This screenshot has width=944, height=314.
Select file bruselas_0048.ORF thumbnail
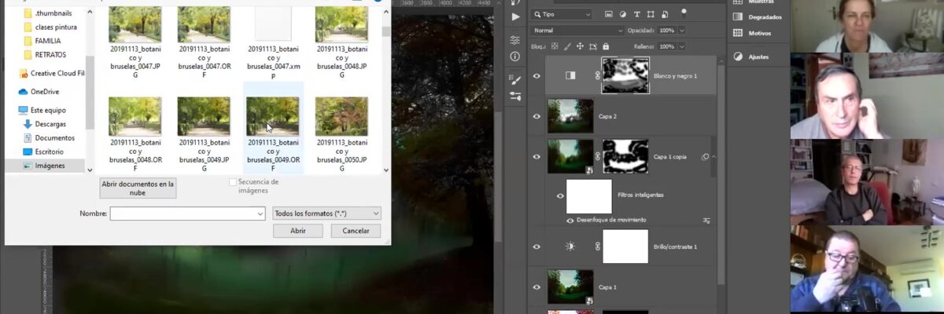(x=135, y=116)
